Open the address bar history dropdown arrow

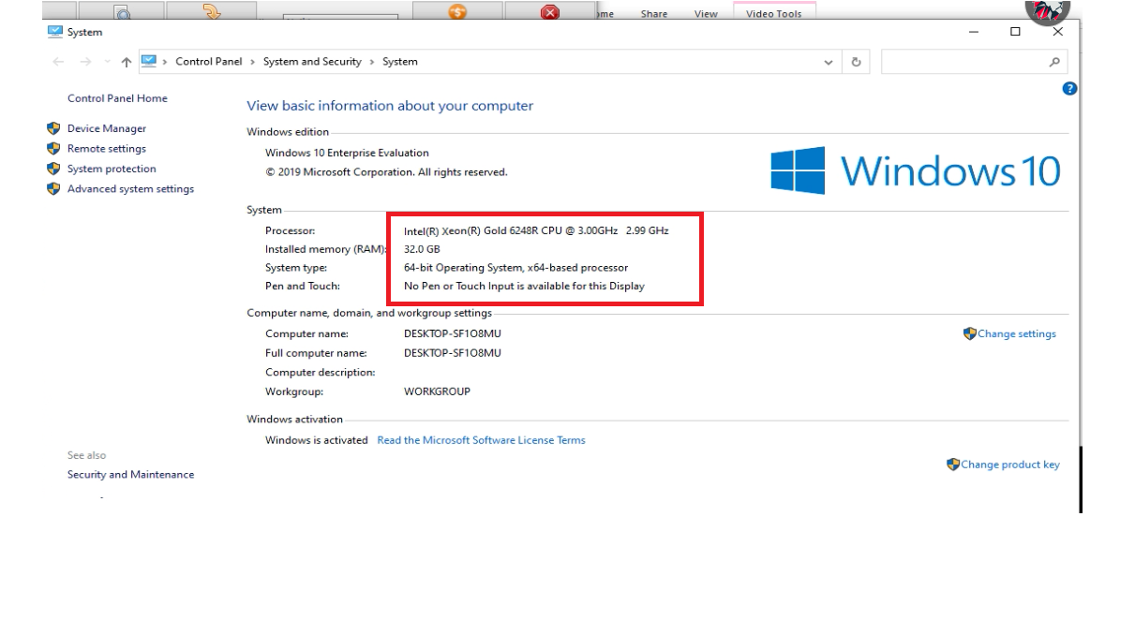point(829,62)
